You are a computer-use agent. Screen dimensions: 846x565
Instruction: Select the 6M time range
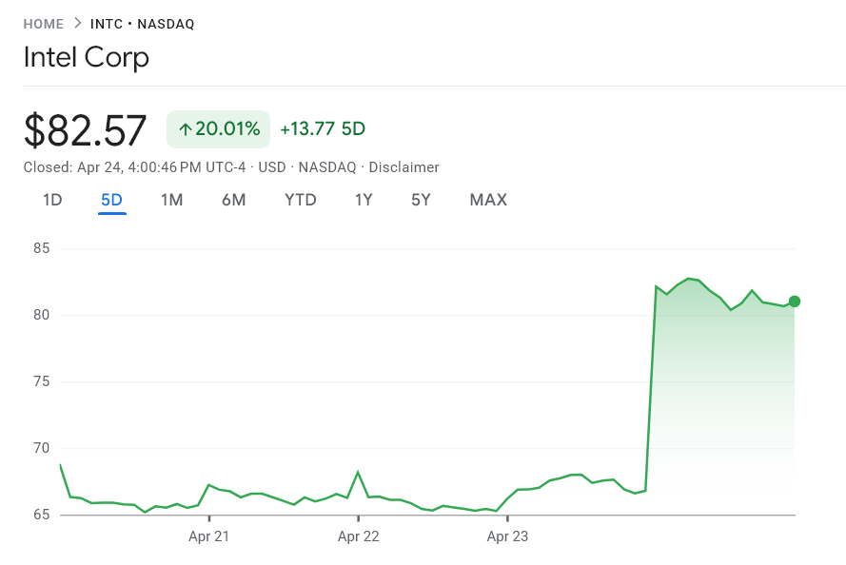[234, 200]
